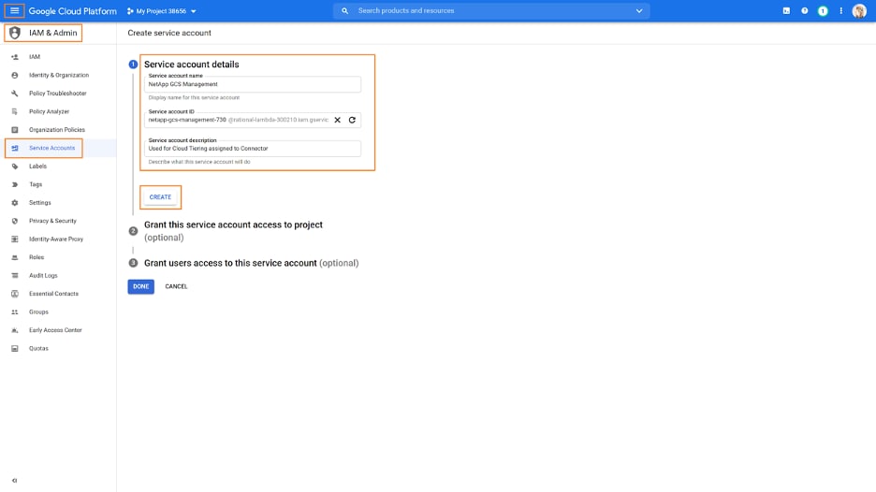Collapse the left sidebar panel
Screen dimensions: 876x492
(x=14, y=481)
